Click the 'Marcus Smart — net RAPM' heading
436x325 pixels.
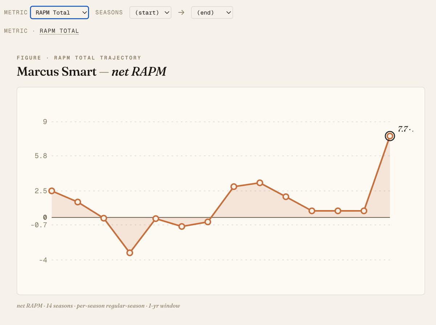(92, 71)
